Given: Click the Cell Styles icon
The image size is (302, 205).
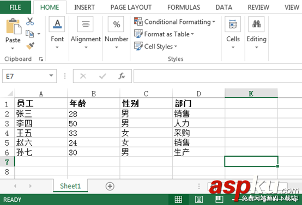Looking at the screenshot, I should [x=138, y=46].
